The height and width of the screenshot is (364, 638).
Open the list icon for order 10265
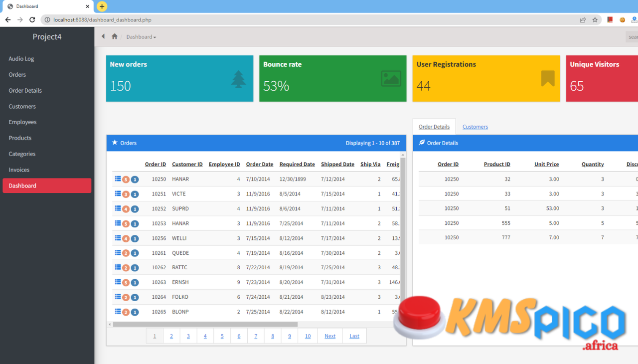[118, 311]
